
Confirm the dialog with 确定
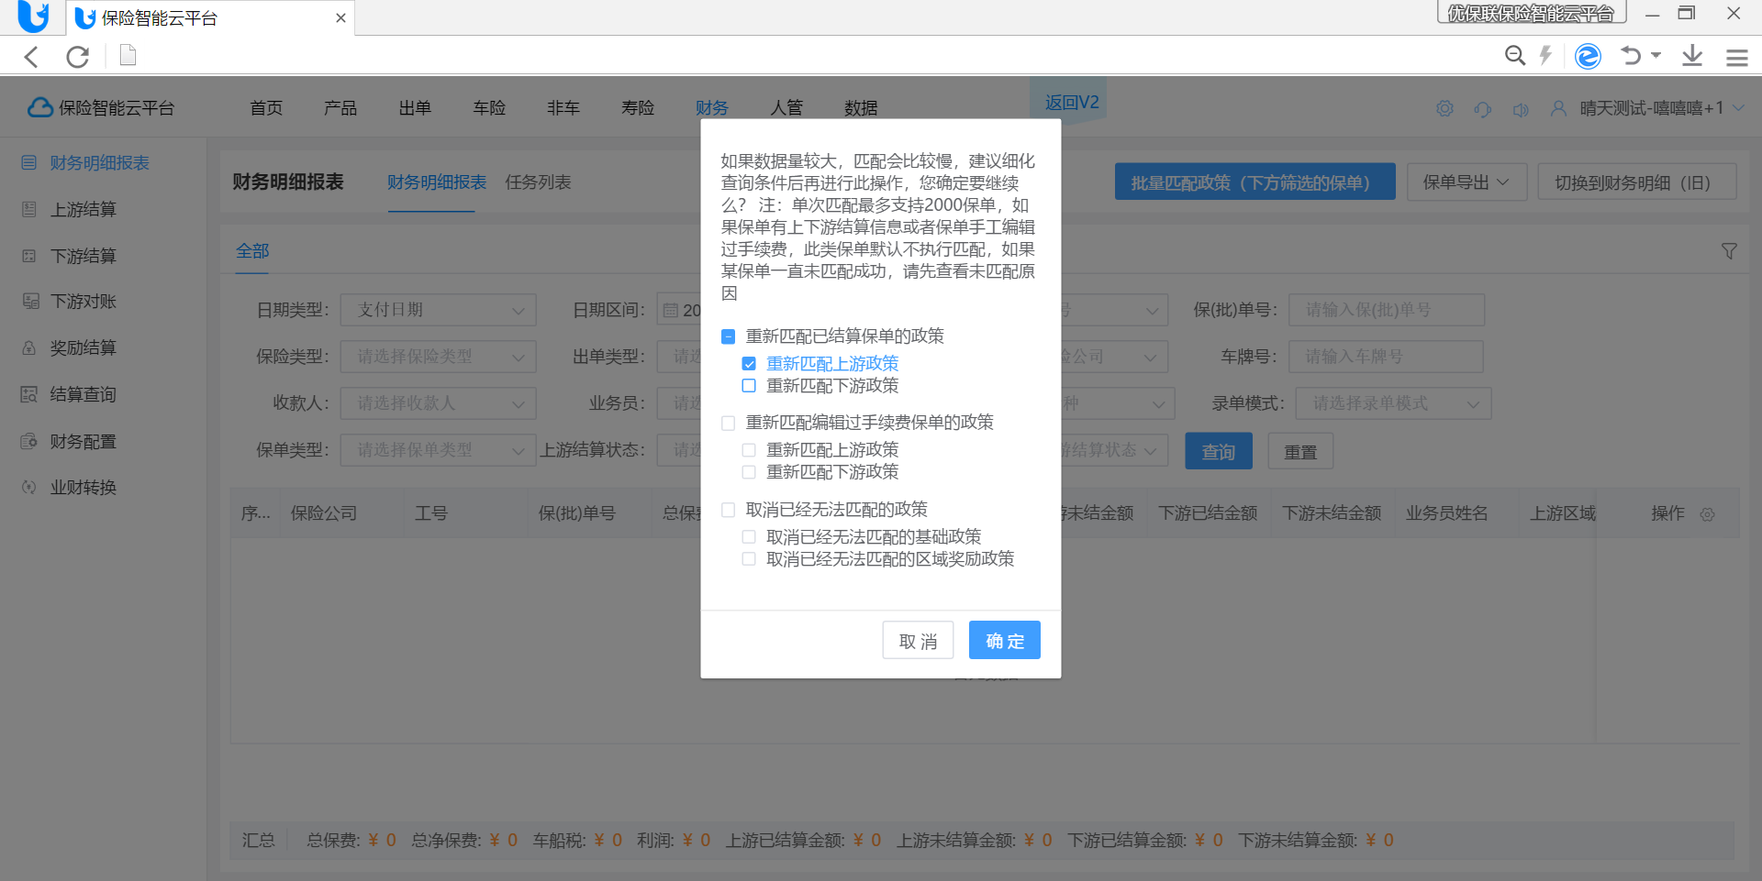(x=1005, y=640)
